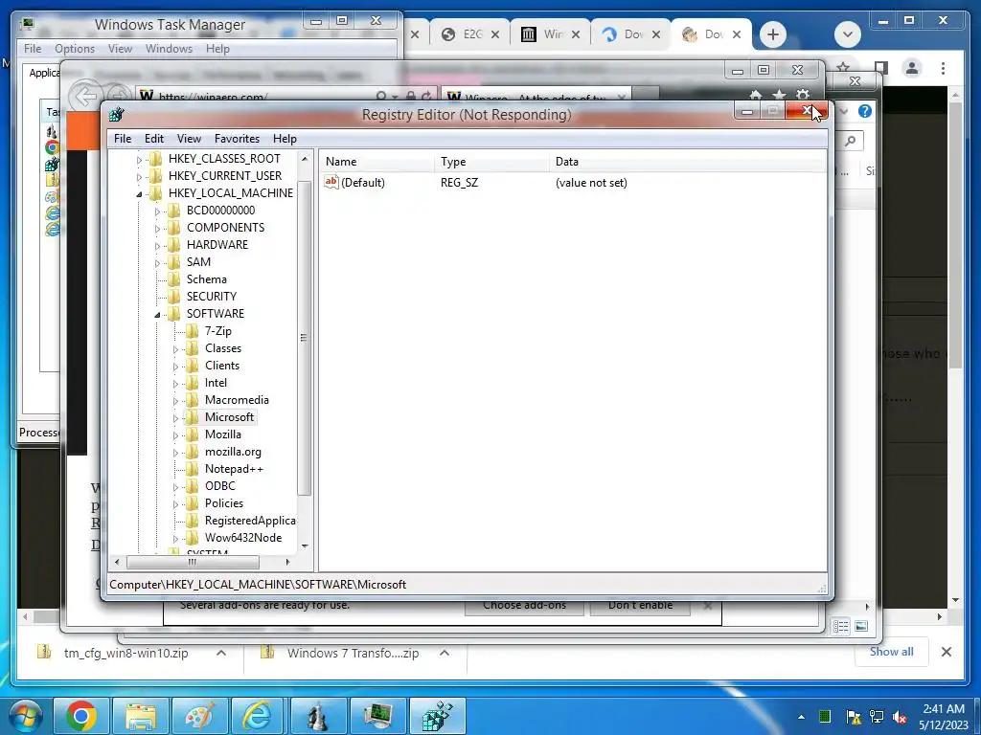Open the chess pieces taskbar icon
Screen dimensions: 981x735
coord(318,716)
